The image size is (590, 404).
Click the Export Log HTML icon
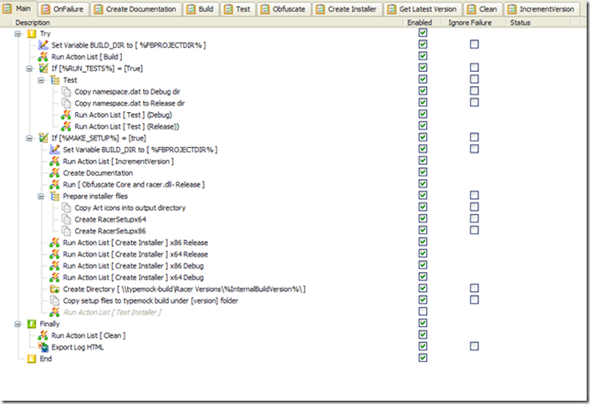click(43, 347)
